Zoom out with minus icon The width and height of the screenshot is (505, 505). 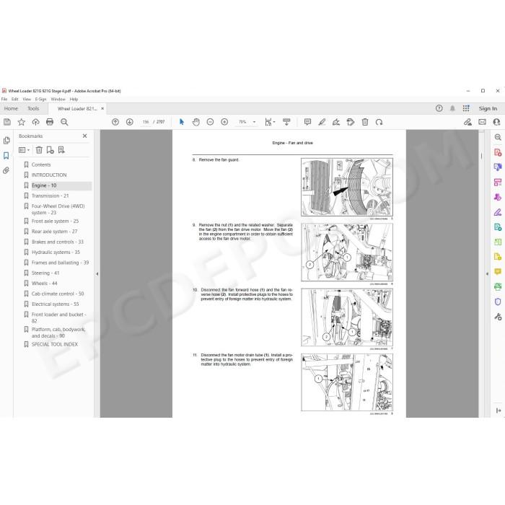210,122
